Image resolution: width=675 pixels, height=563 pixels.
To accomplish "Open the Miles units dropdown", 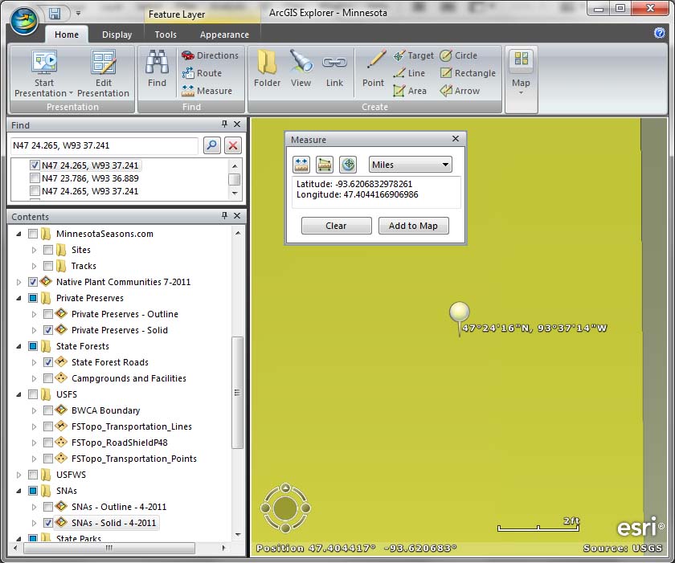I will [x=410, y=165].
